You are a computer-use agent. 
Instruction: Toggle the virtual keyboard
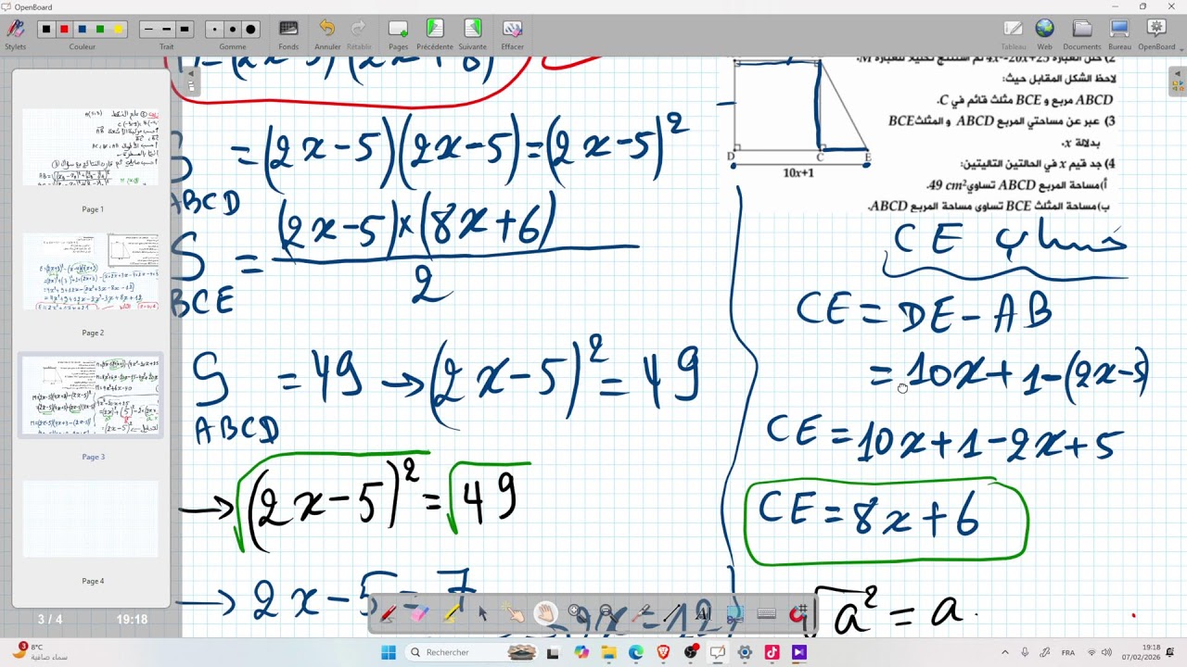coord(767,613)
